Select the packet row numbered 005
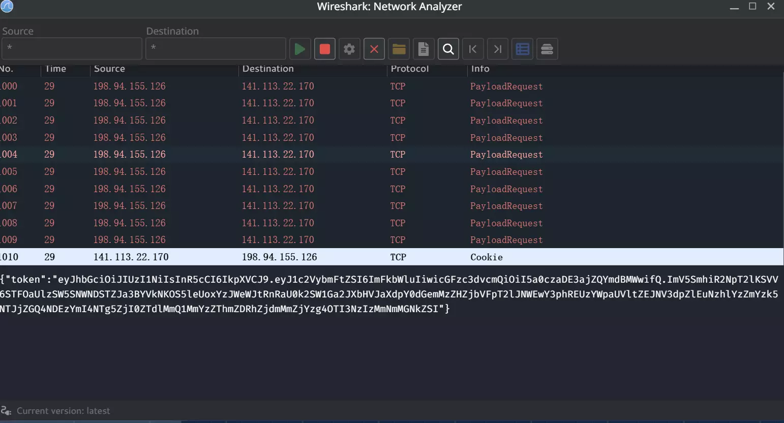Image resolution: width=784 pixels, height=423 pixels. pos(391,172)
